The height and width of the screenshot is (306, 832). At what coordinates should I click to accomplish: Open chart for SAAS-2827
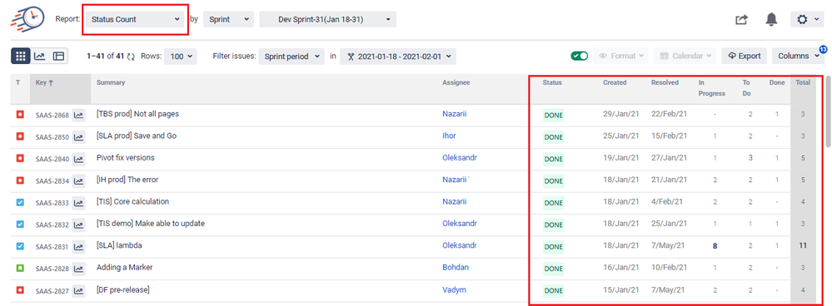(78, 290)
